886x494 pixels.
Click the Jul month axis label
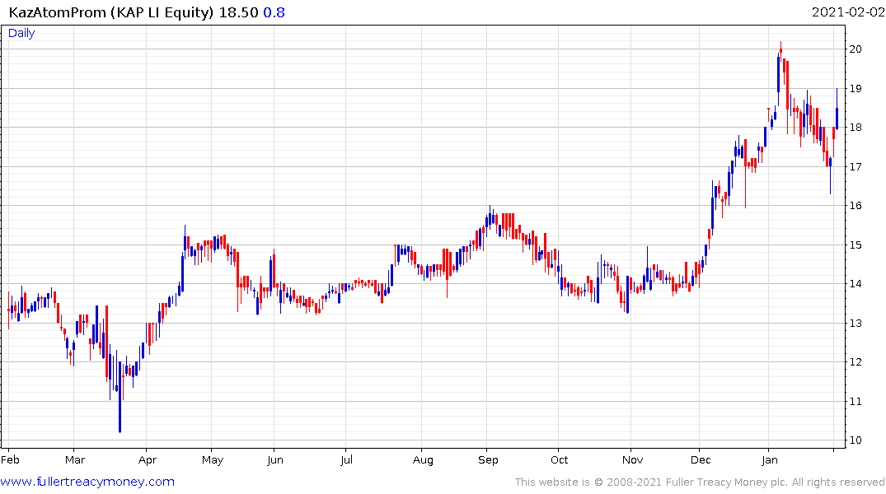(x=346, y=459)
